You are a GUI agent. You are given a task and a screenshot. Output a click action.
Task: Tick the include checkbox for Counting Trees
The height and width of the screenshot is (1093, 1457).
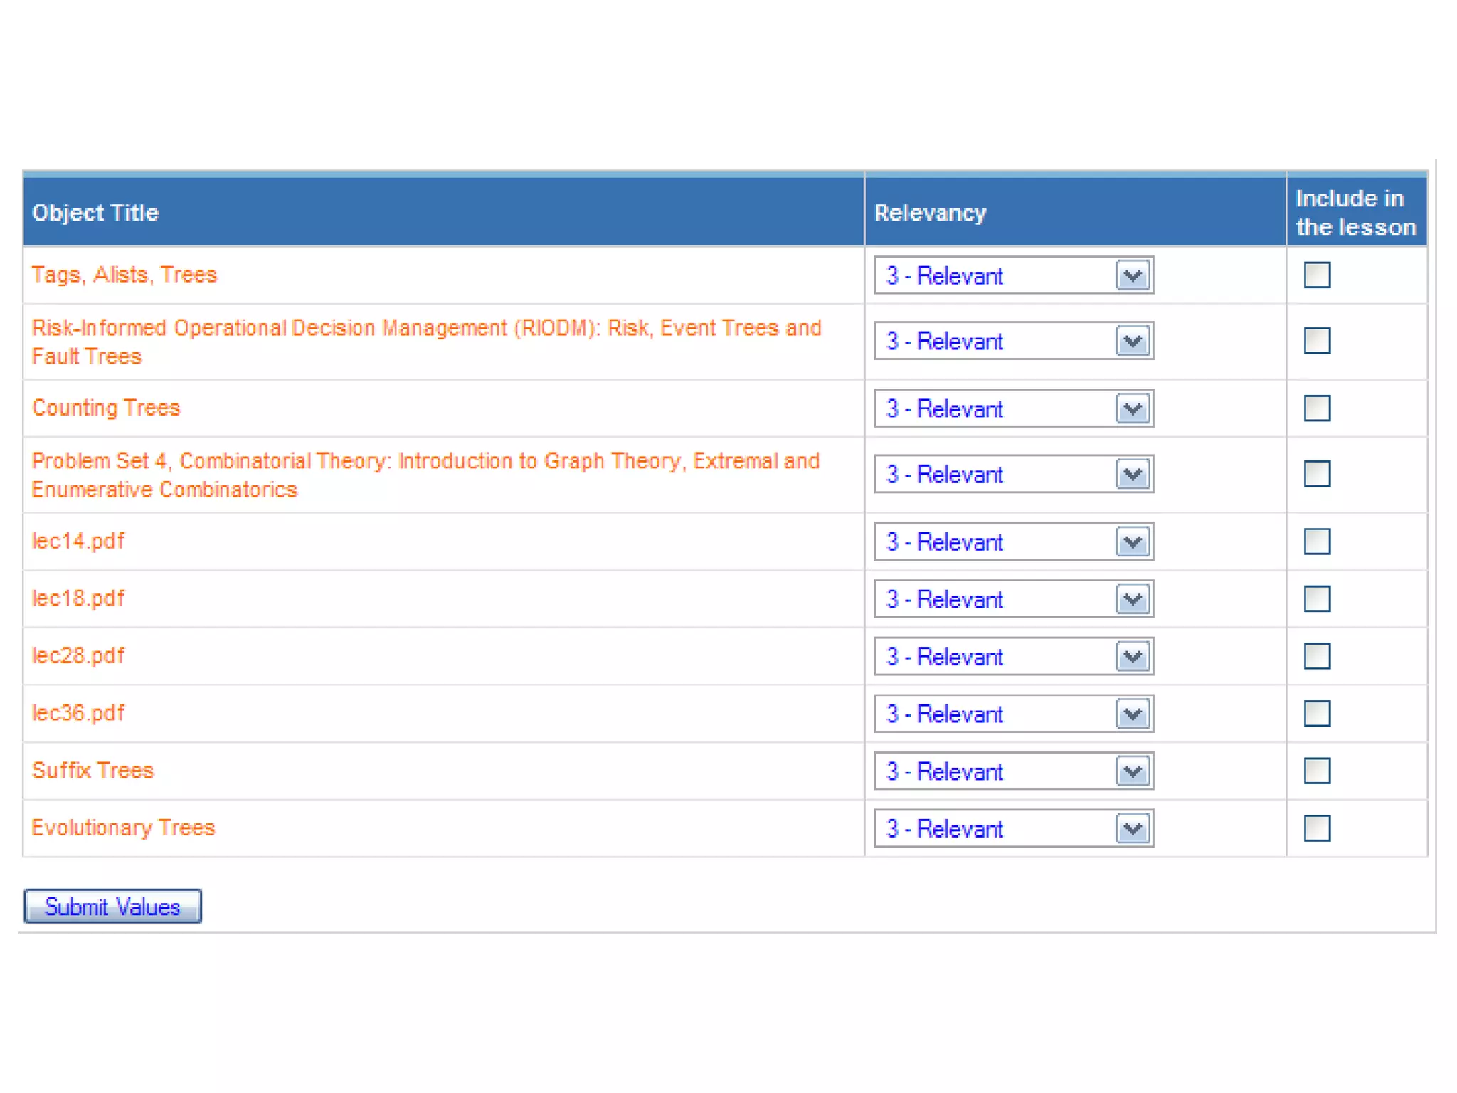click(1316, 408)
